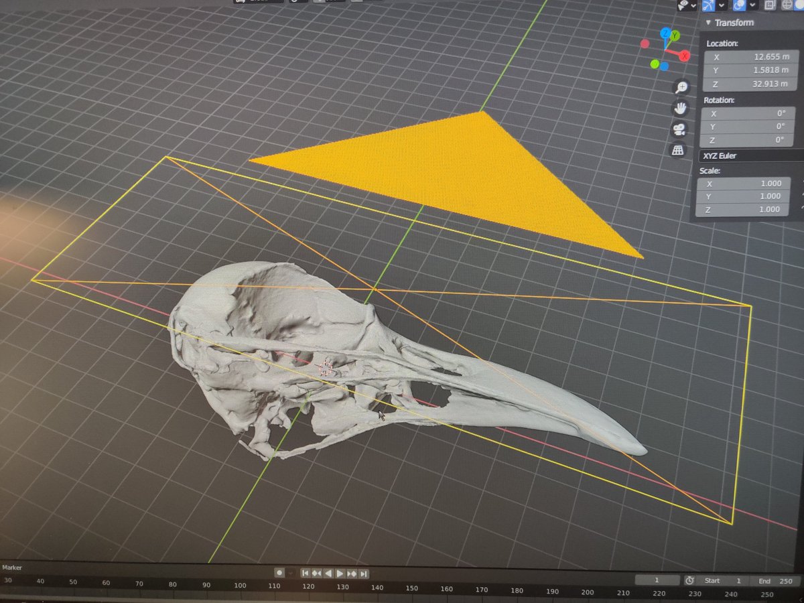Screen dimensions: 804x603
Task: Jump to the start frame
Action: click(306, 574)
